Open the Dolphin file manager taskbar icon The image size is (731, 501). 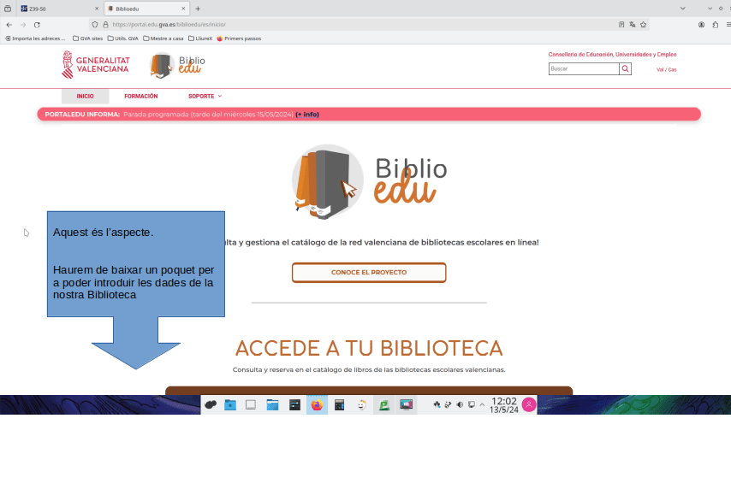273,405
